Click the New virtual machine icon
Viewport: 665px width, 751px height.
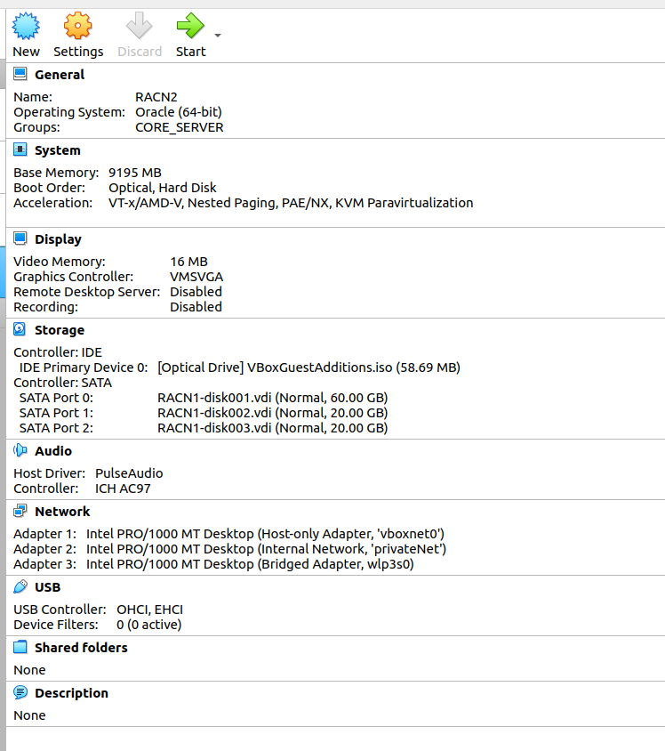(x=26, y=26)
